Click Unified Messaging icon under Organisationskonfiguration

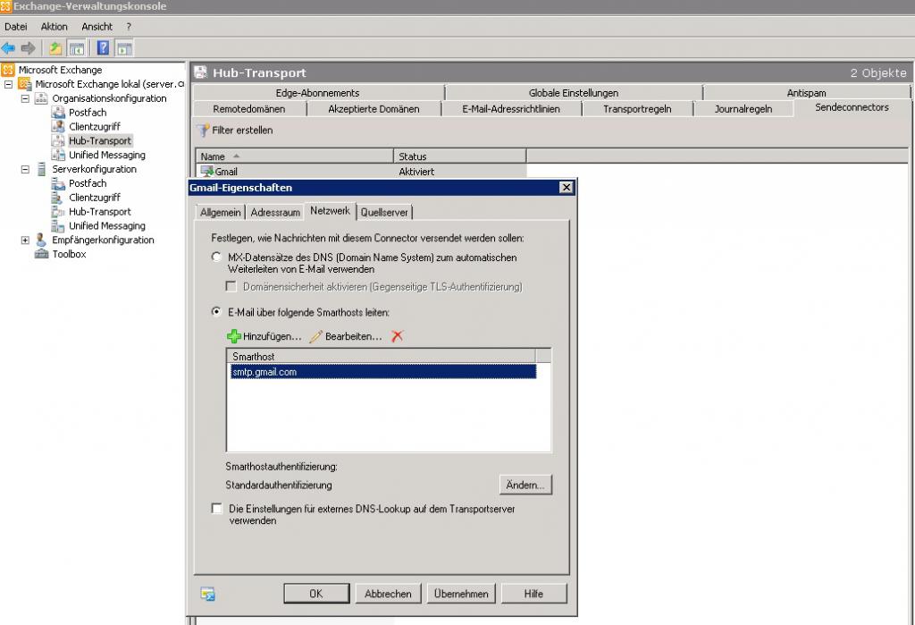(58, 155)
